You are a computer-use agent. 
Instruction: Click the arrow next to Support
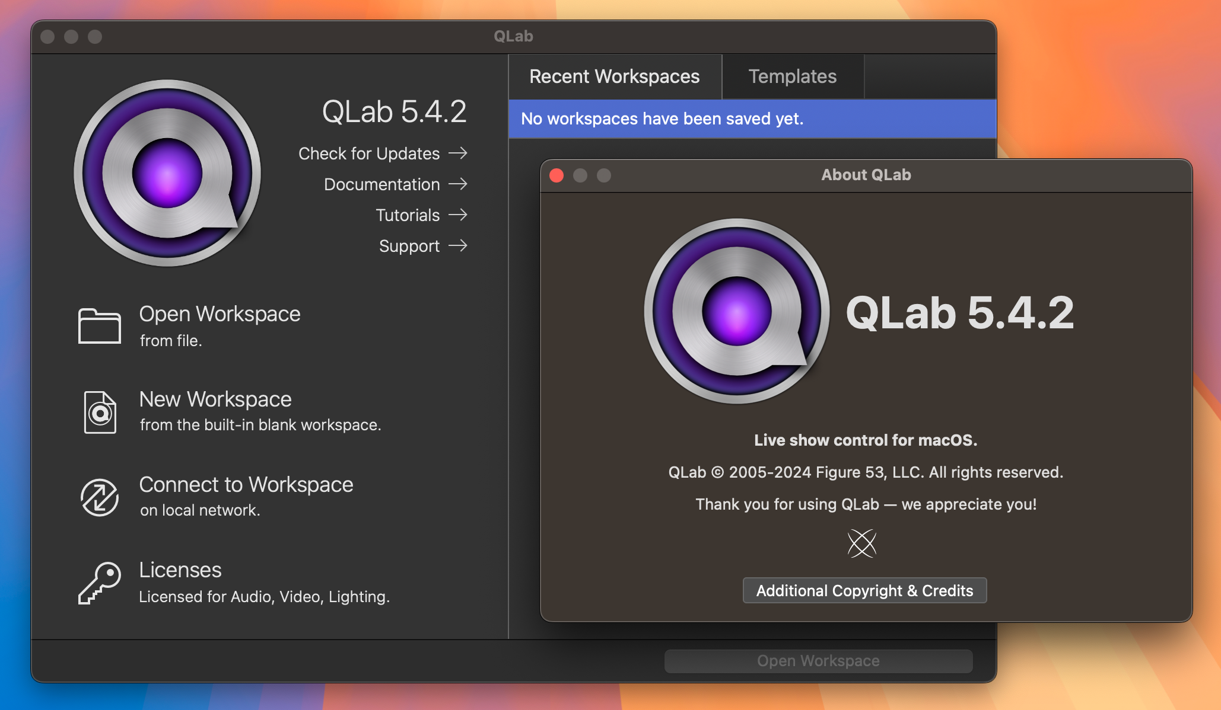(x=458, y=245)
